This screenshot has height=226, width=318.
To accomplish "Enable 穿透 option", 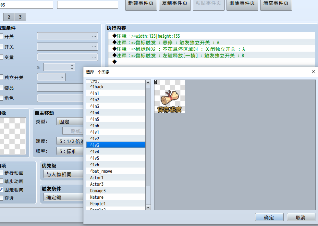I will pyautogui.click(x=1, y=198).
